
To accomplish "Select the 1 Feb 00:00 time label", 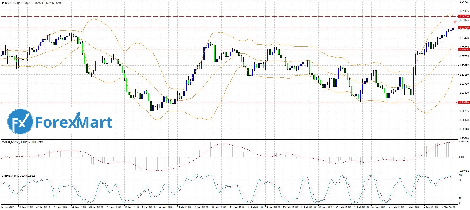I will [148, 207].
